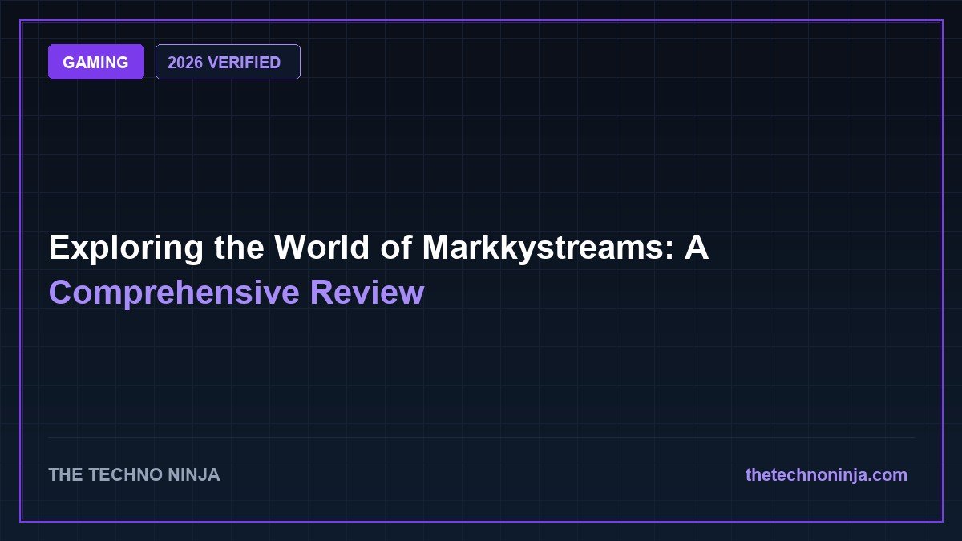Click the GAMING category badge
The image size is (962, 541).
tap(96, 62)
